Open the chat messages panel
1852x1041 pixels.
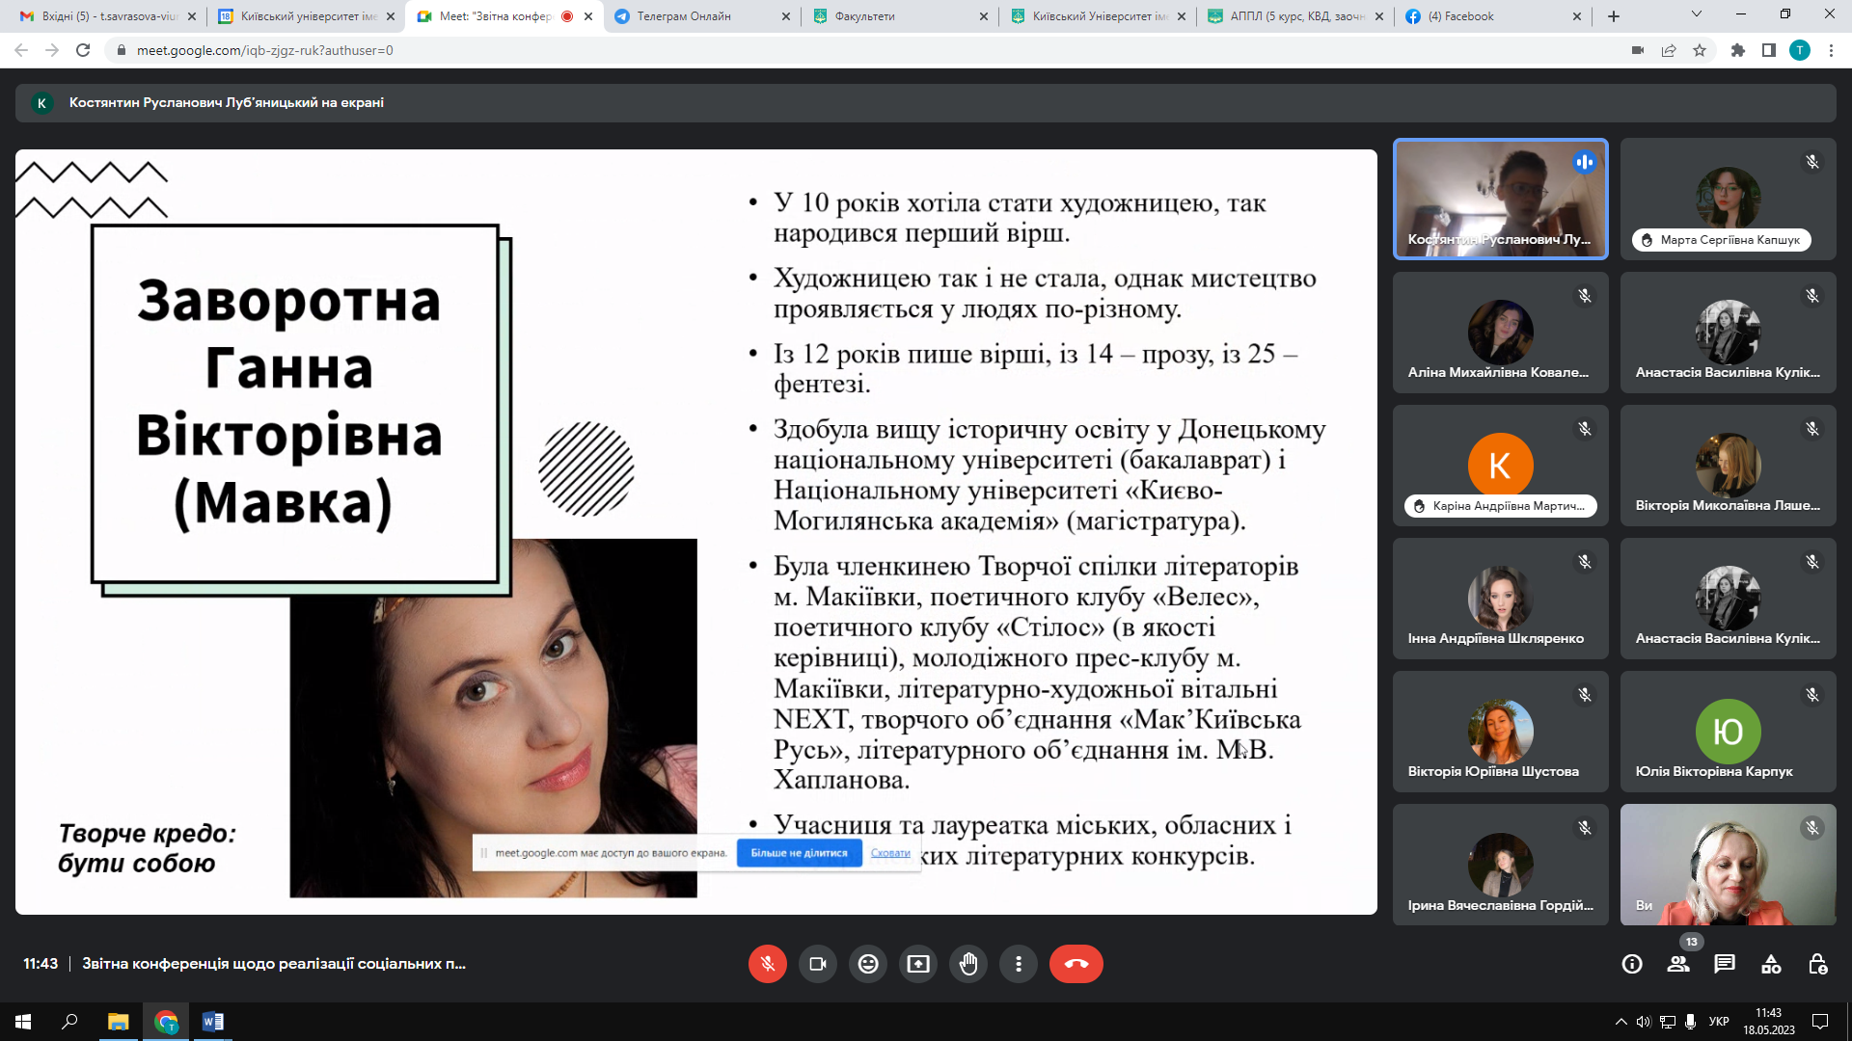(1725, 964)
